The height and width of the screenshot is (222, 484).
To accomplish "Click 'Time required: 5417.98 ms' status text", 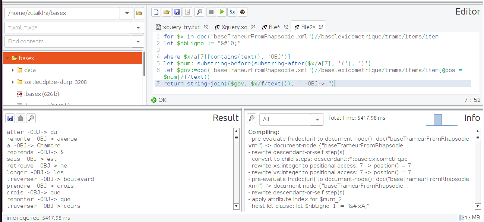I will pos(37,218).
